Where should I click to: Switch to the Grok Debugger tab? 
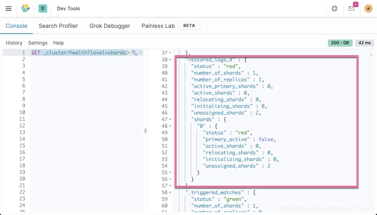pyautogui.click(x=109, y=26)
